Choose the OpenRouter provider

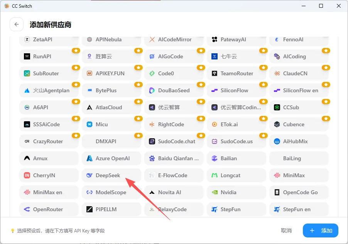tap(49, 209)
